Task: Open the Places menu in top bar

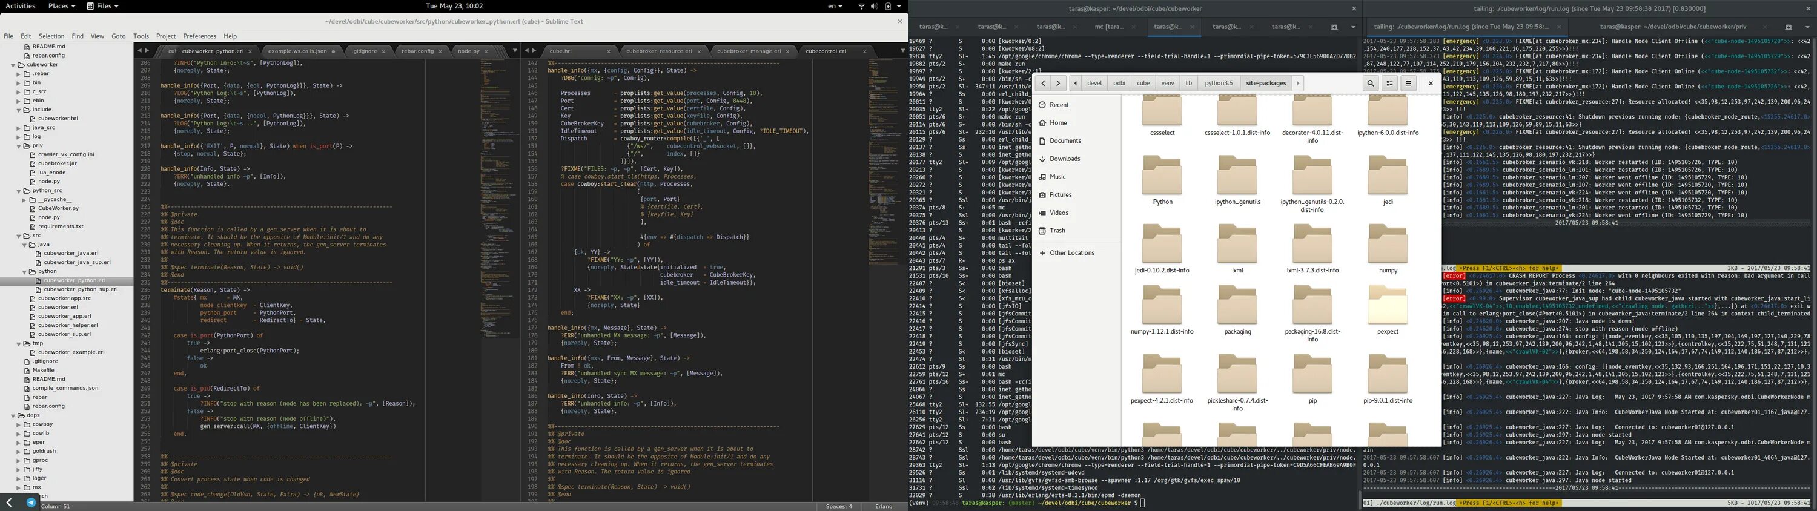Action: click(x=61, y=5)
